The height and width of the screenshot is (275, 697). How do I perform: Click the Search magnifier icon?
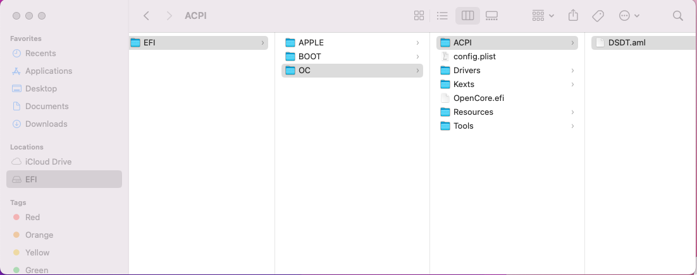(x=677, y=16)
